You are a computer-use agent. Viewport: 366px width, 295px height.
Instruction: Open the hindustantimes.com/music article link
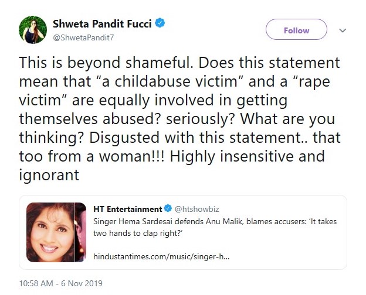(x=161, y=256)
